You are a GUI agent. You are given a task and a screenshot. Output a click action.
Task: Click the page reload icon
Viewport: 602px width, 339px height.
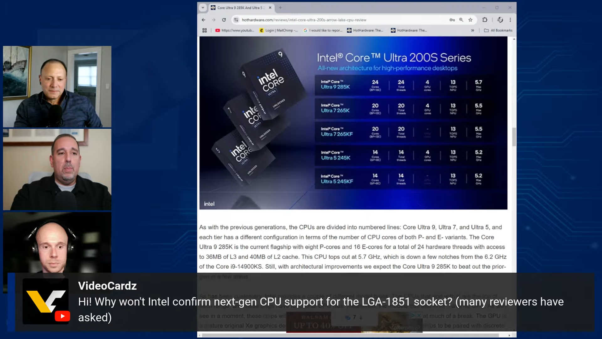coord(224,19)
